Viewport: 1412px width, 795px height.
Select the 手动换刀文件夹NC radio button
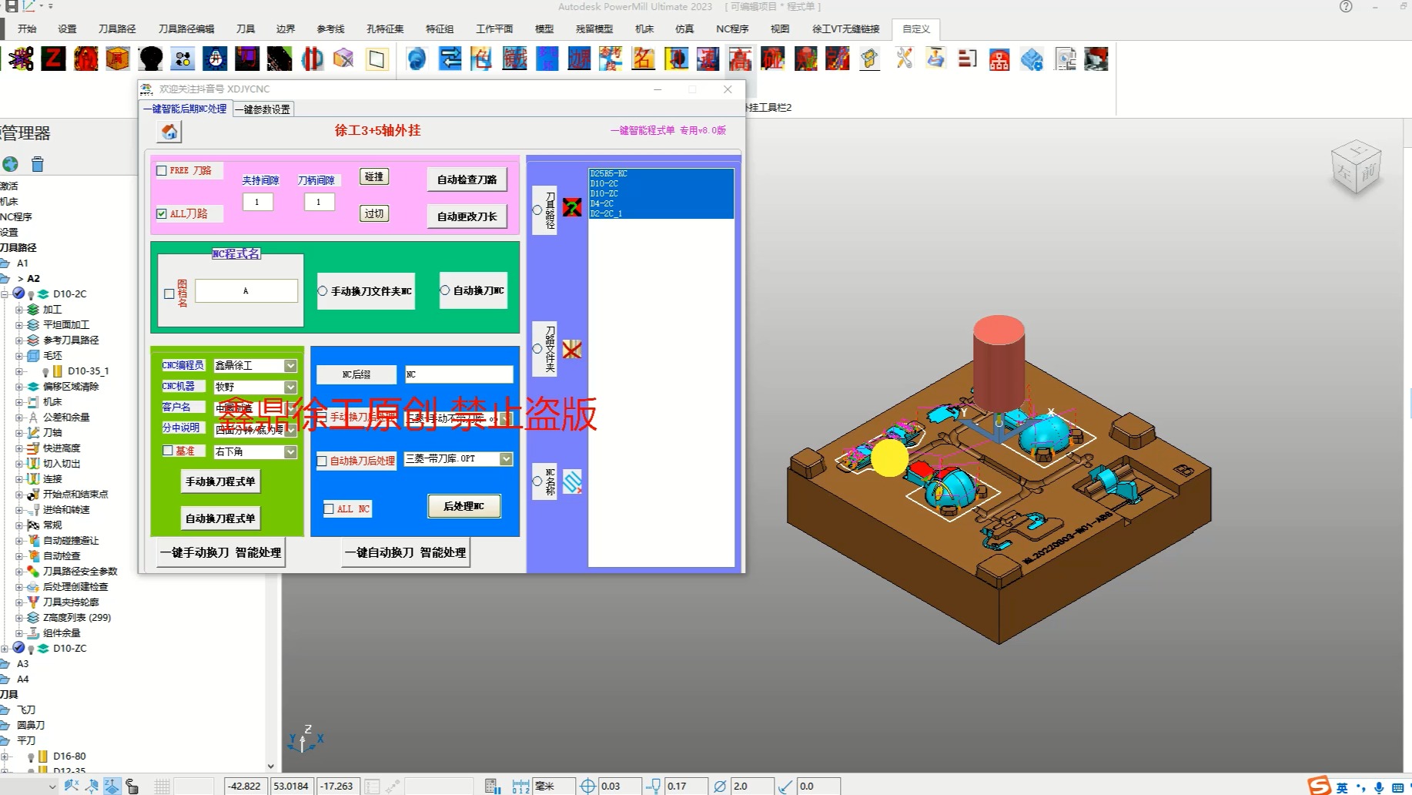[323, 291]
